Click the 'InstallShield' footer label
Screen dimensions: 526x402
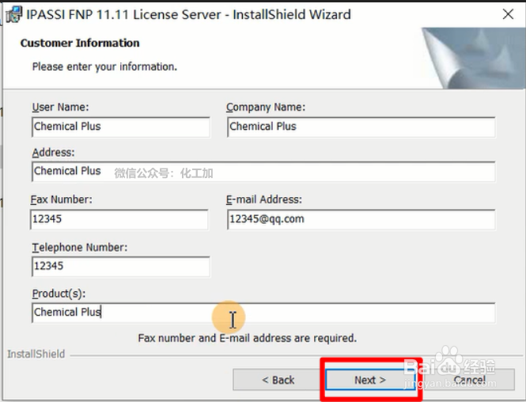(36, 354)
